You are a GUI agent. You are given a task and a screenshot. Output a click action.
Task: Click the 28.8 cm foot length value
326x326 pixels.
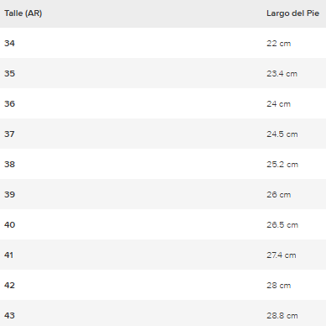(x=282, y=316)
